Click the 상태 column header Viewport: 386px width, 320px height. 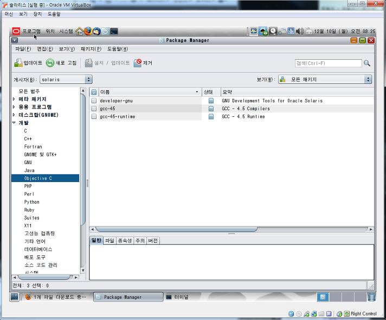[x=211, y=92]
